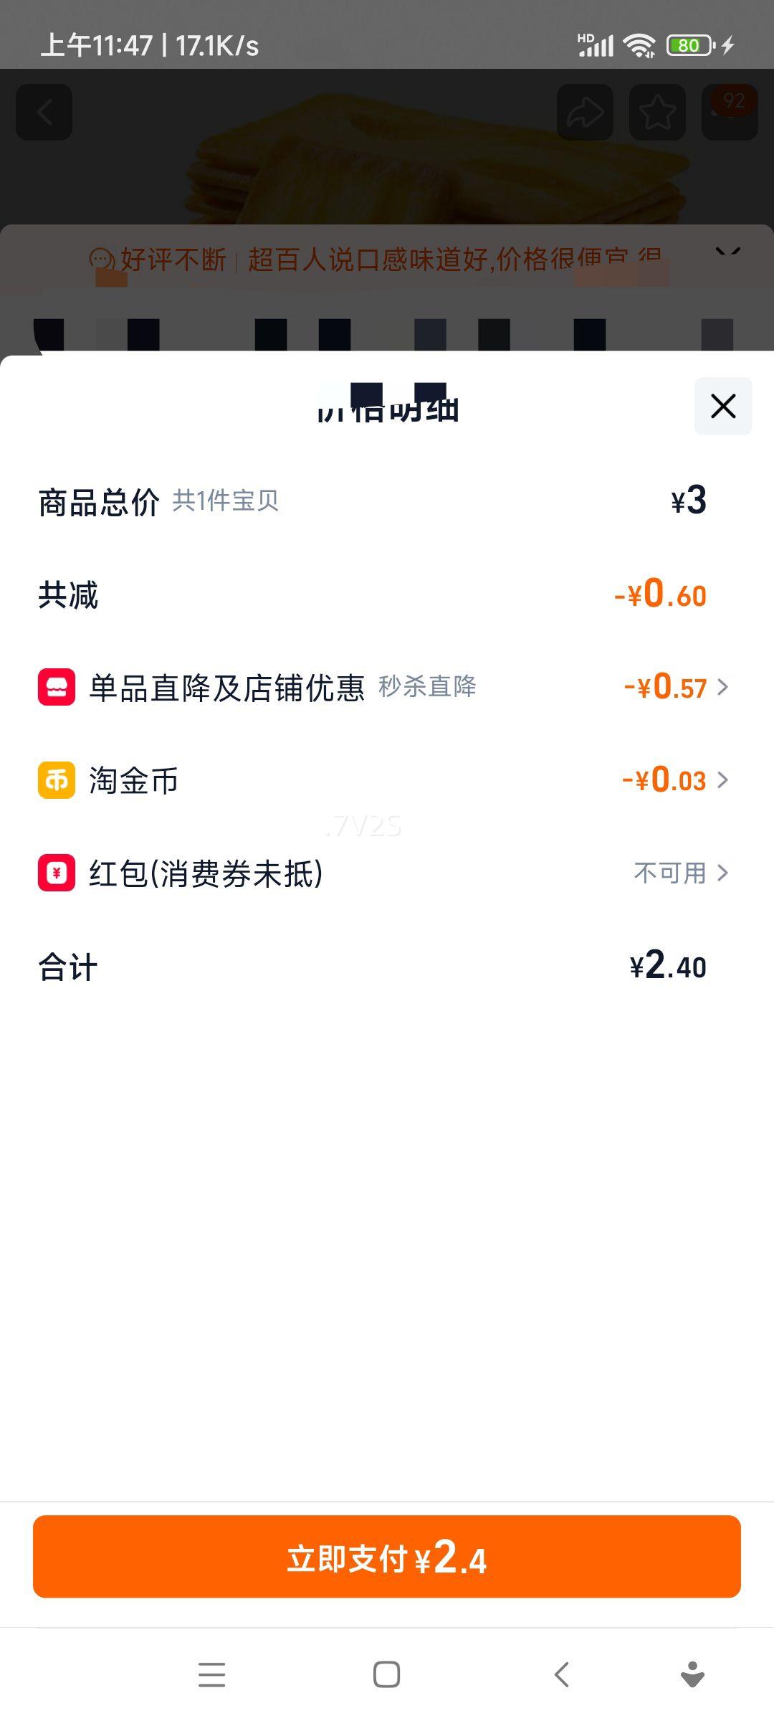This screenshot has width=774, height=1721.
Task: Tap the 秒杀直降 flash sale label
Action: pos(427,687)
